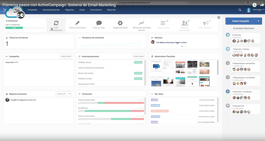Open the search magnifier in top bar
Viewport: 265px width, 141px height.
click(240, 10)
